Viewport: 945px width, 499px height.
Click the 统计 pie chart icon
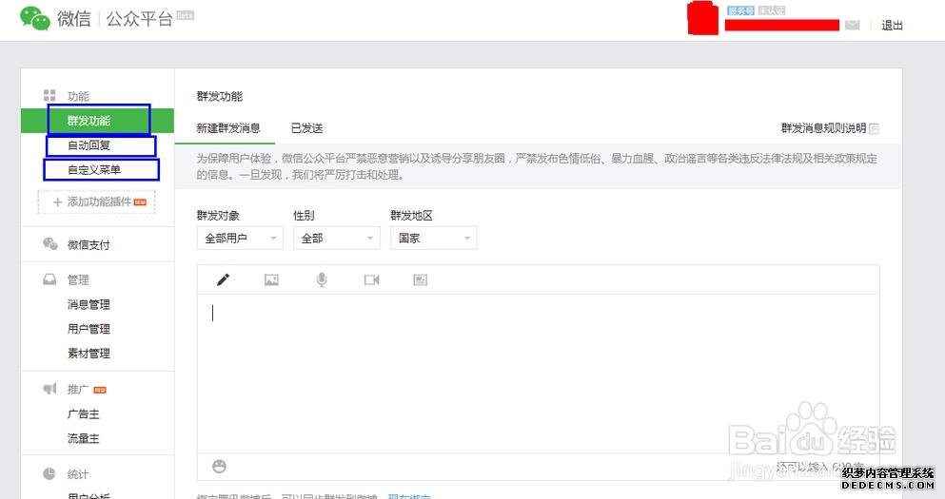(x=49, y=473)
